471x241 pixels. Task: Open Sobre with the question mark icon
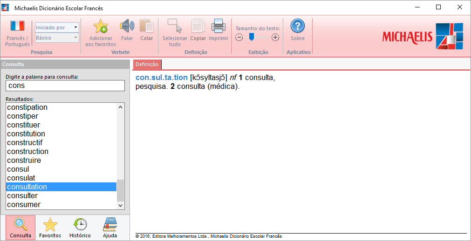[x=297, y=26]
